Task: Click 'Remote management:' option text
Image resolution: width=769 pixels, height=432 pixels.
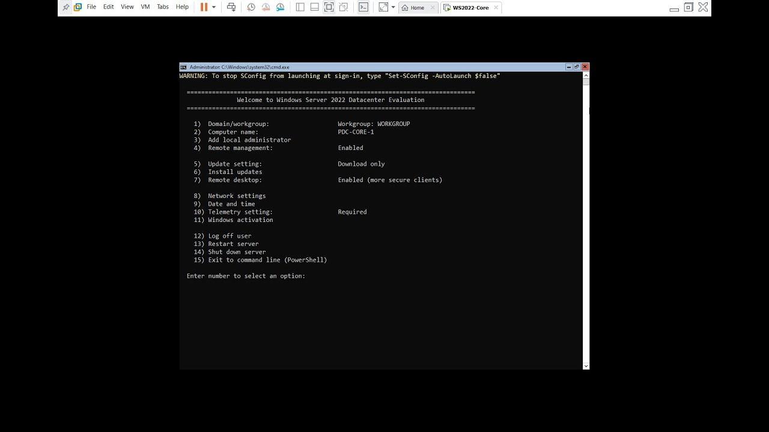Action: 240,148
